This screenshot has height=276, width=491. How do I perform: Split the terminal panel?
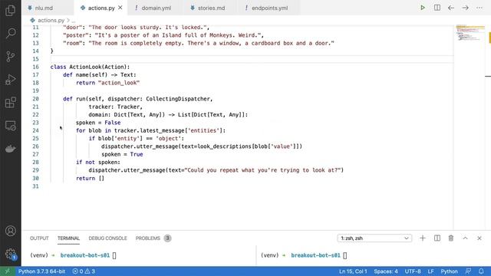pyautogui.click(x=437, y=238)
